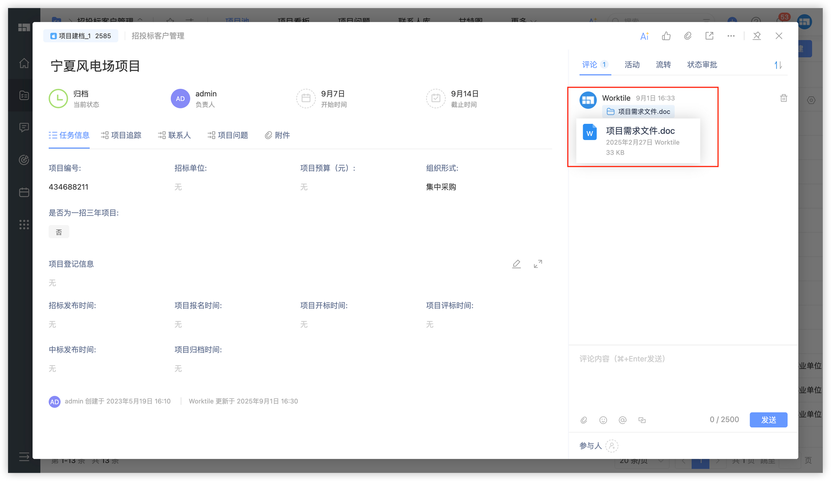Switch to the 活动 tab
831x481 pixels.
[632, 65]
